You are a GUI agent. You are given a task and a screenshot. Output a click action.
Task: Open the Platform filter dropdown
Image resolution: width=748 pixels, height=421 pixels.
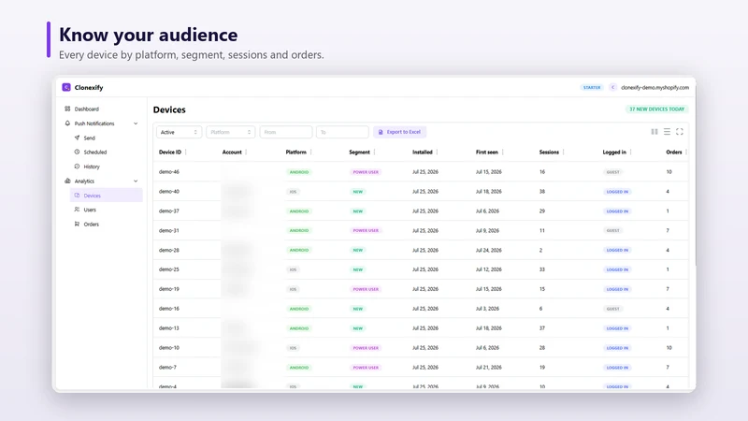coord(230,132)
